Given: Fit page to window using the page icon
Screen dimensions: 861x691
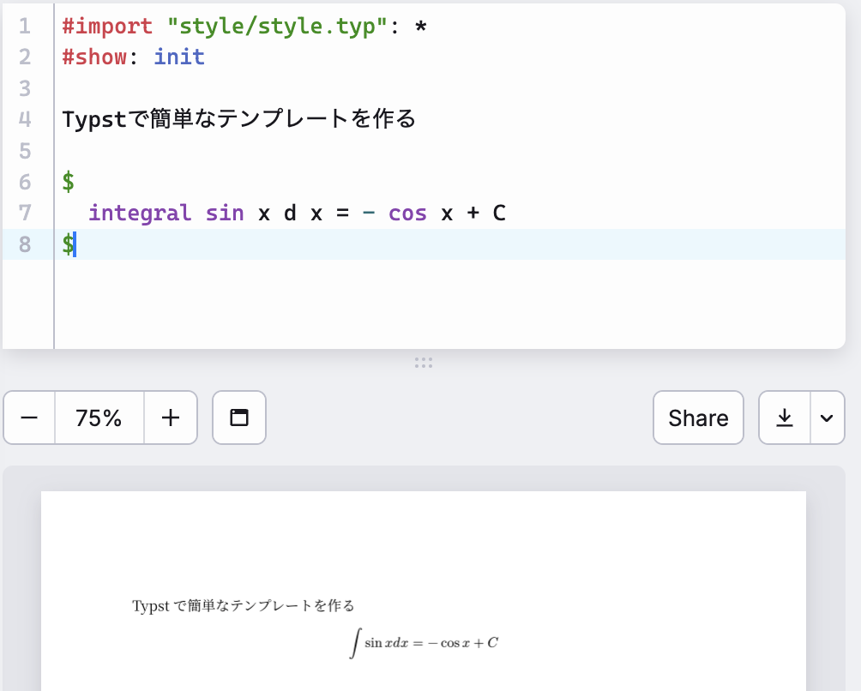Looking at the screenshot, I should pyautogui.click(x=238, y=418).
